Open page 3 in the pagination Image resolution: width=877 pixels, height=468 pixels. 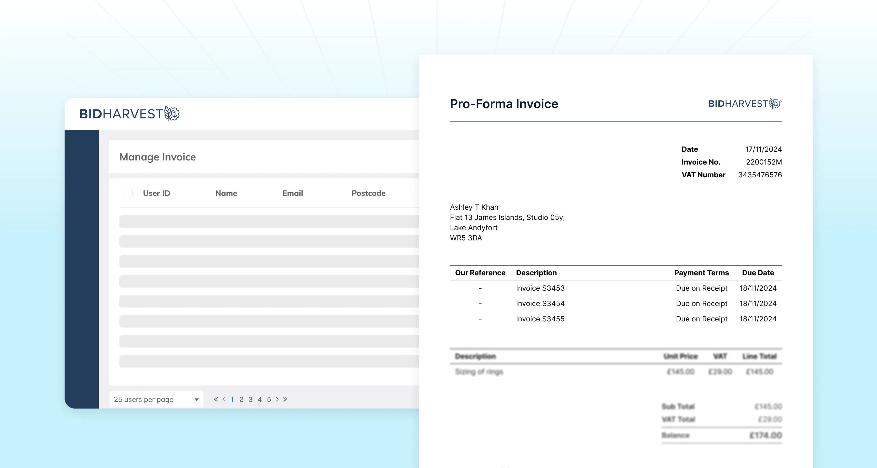click(x=250, y=399)
